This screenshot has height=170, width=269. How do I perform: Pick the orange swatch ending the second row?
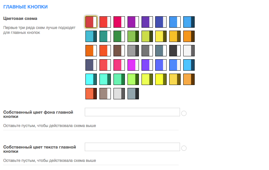point(189,36)
